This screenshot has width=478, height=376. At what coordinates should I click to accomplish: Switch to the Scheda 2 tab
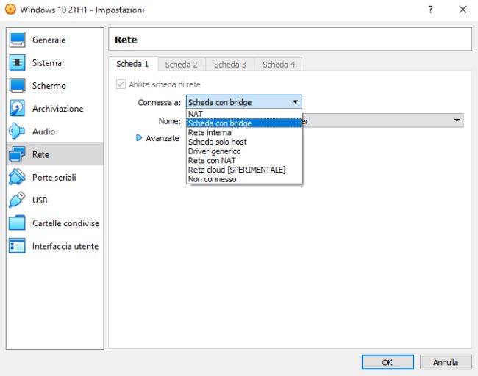182,65
